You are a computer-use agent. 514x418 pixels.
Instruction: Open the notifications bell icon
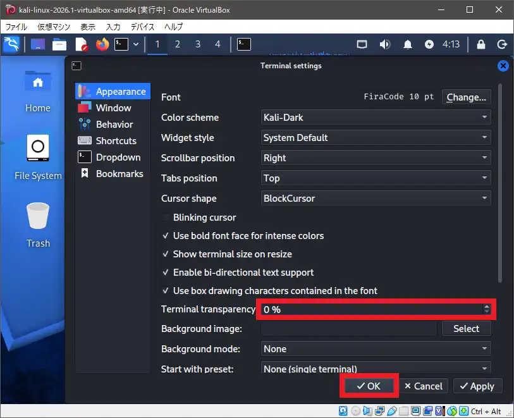click(x=408, y=44)
